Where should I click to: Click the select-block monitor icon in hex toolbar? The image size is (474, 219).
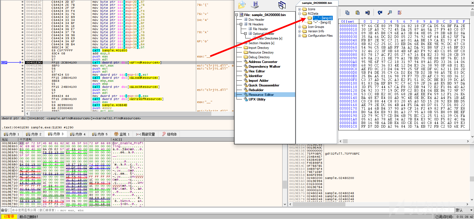point(368,13)
